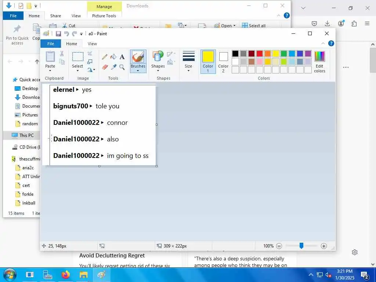Pick the black color swatch
The image size is (376, 282).
(x=235, y=54)
